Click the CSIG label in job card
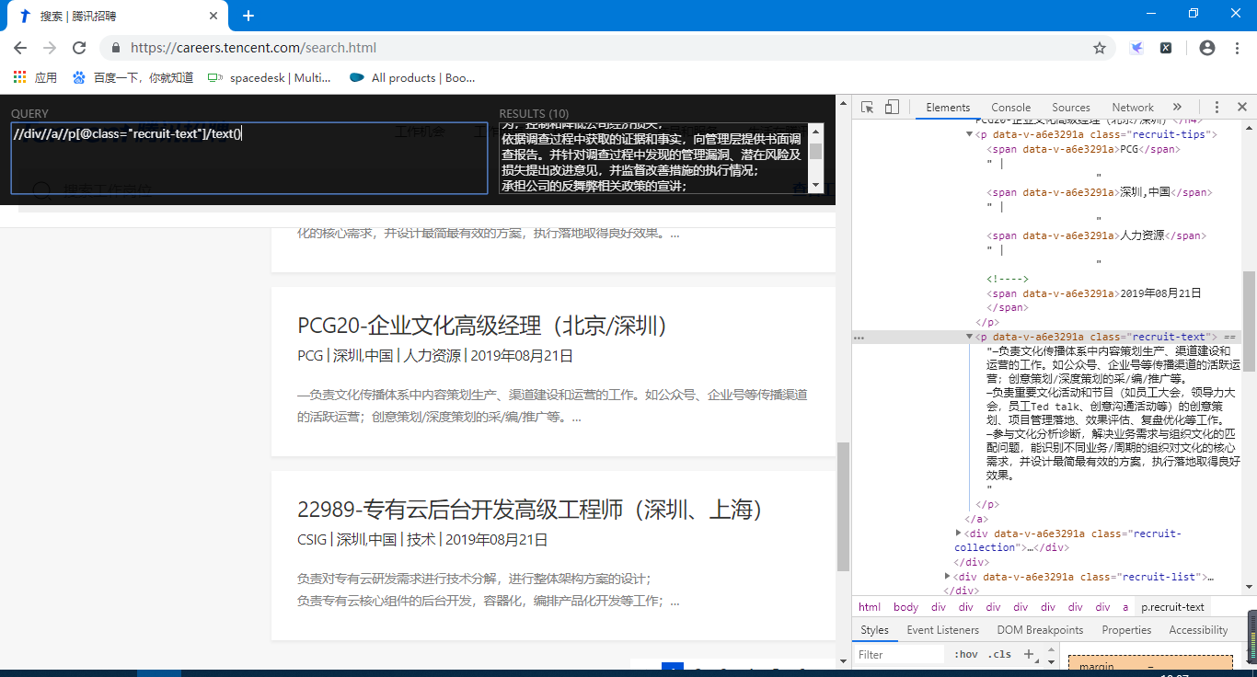Screen dimensions: 1257x677 [x=312, y=540]
